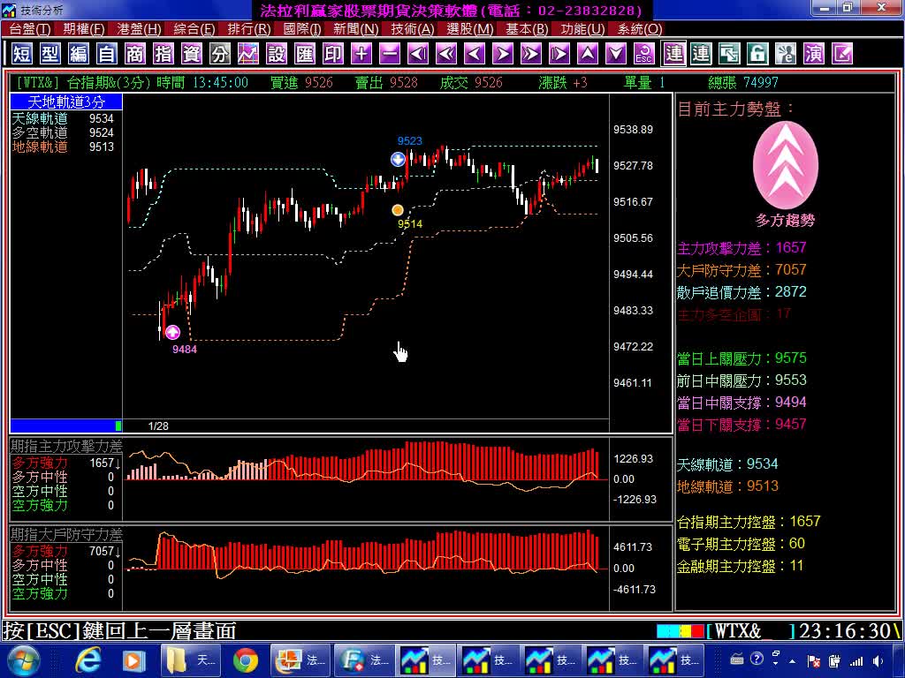Click the blue progress bar below the chart
The width and height of the screenshot is (905, 678).
coord(62,426)
